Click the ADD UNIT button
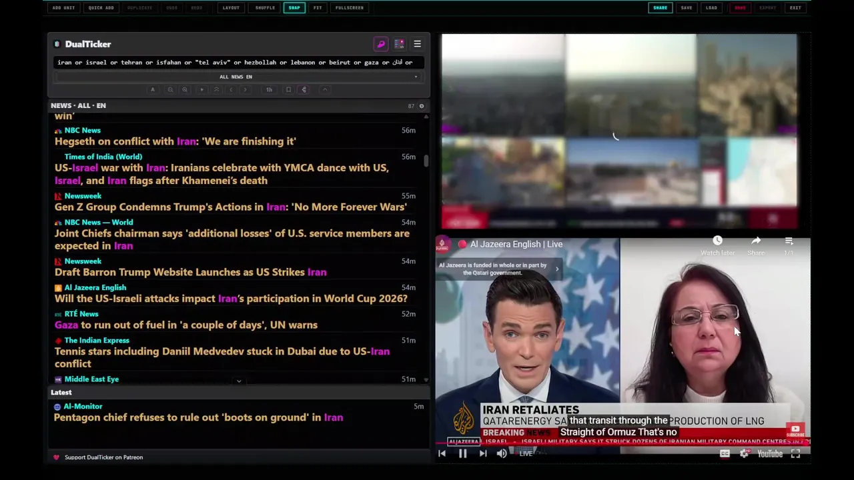 (x=63, y=8)
